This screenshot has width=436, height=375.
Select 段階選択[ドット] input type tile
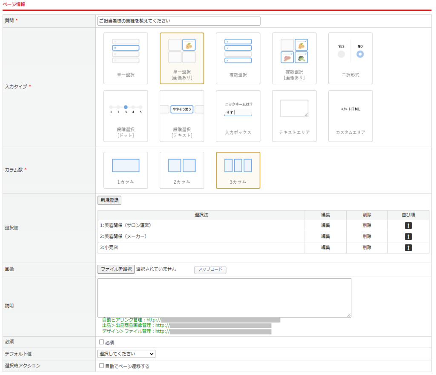pyautogui.click(x=126, y=116)
